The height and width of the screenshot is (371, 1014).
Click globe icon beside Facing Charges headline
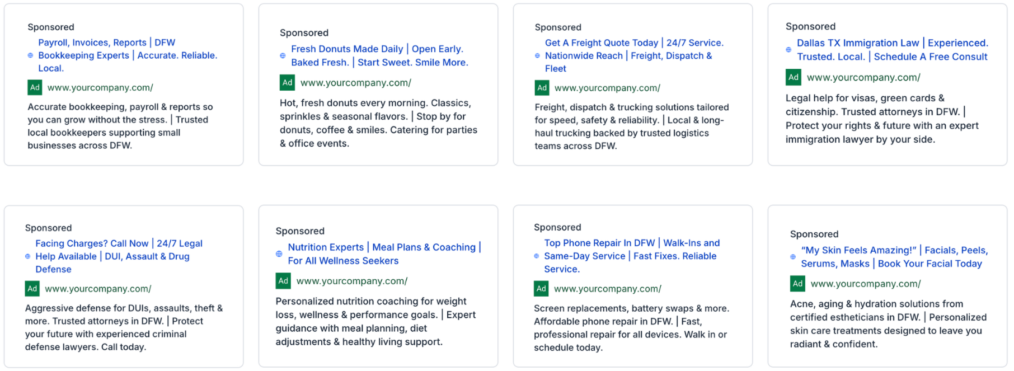(27, 256)
